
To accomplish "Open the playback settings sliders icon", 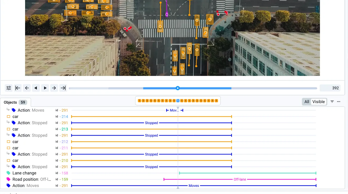I will pyautogui.click(x=9, y=88).
